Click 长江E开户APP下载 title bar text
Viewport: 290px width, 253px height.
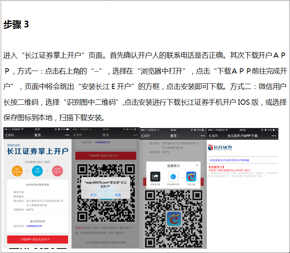coord(242,136)
